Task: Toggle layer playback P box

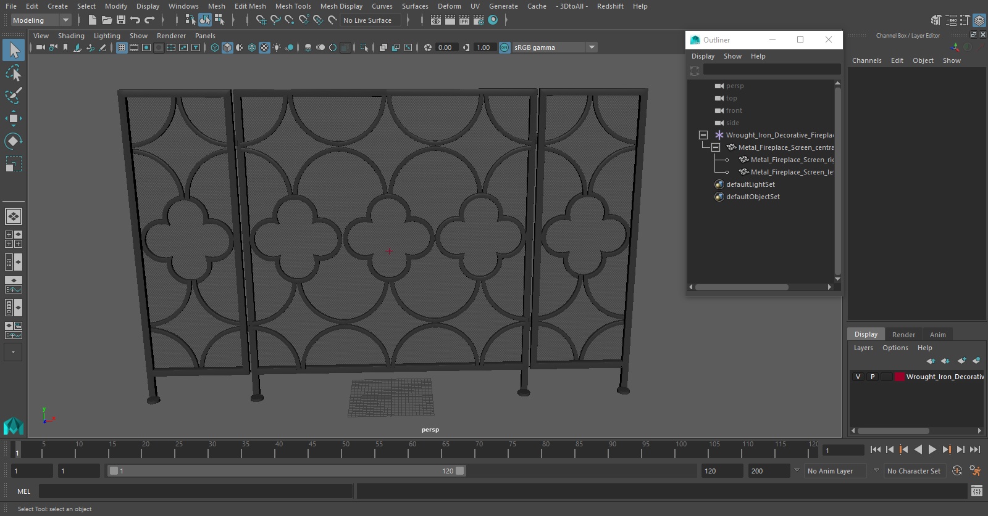Action: [873, 377]
